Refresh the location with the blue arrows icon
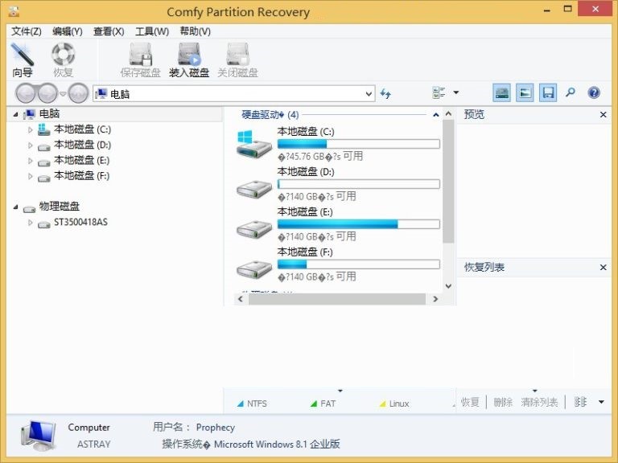This screenshot has width=618, height=463. pyautogui.click(x=385, y=94)
